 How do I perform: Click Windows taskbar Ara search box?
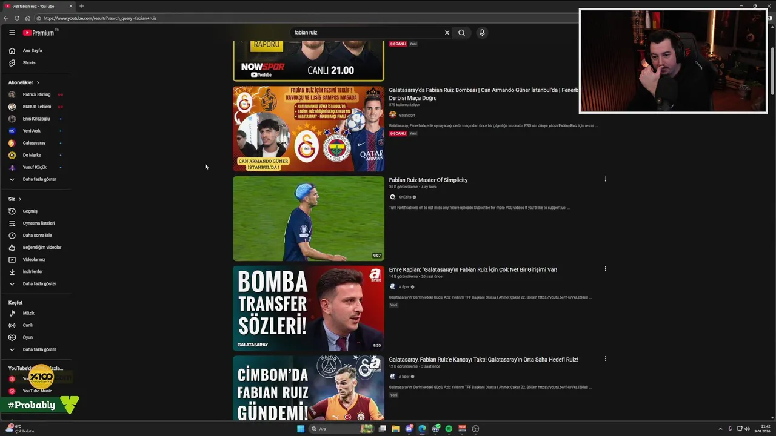coord(341,429)
